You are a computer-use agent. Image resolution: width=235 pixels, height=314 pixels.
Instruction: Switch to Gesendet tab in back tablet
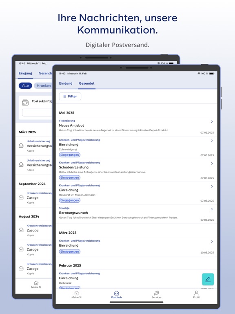pos(45,73)
